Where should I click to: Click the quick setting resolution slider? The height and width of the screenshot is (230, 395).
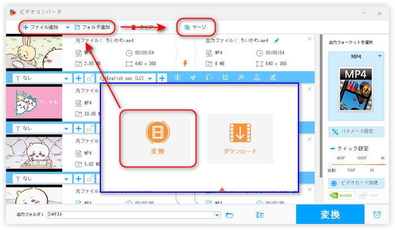pos(355,164)
